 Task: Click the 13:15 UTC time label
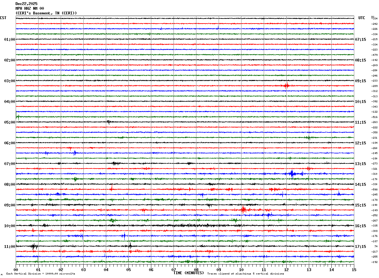click(x=361, y=164)
